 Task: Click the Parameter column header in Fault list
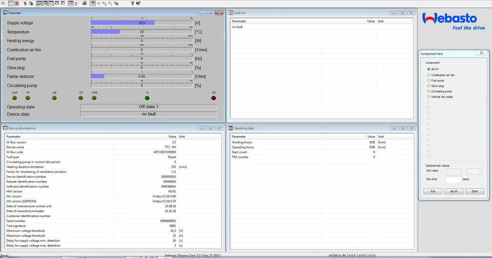(x=239, y=21)
